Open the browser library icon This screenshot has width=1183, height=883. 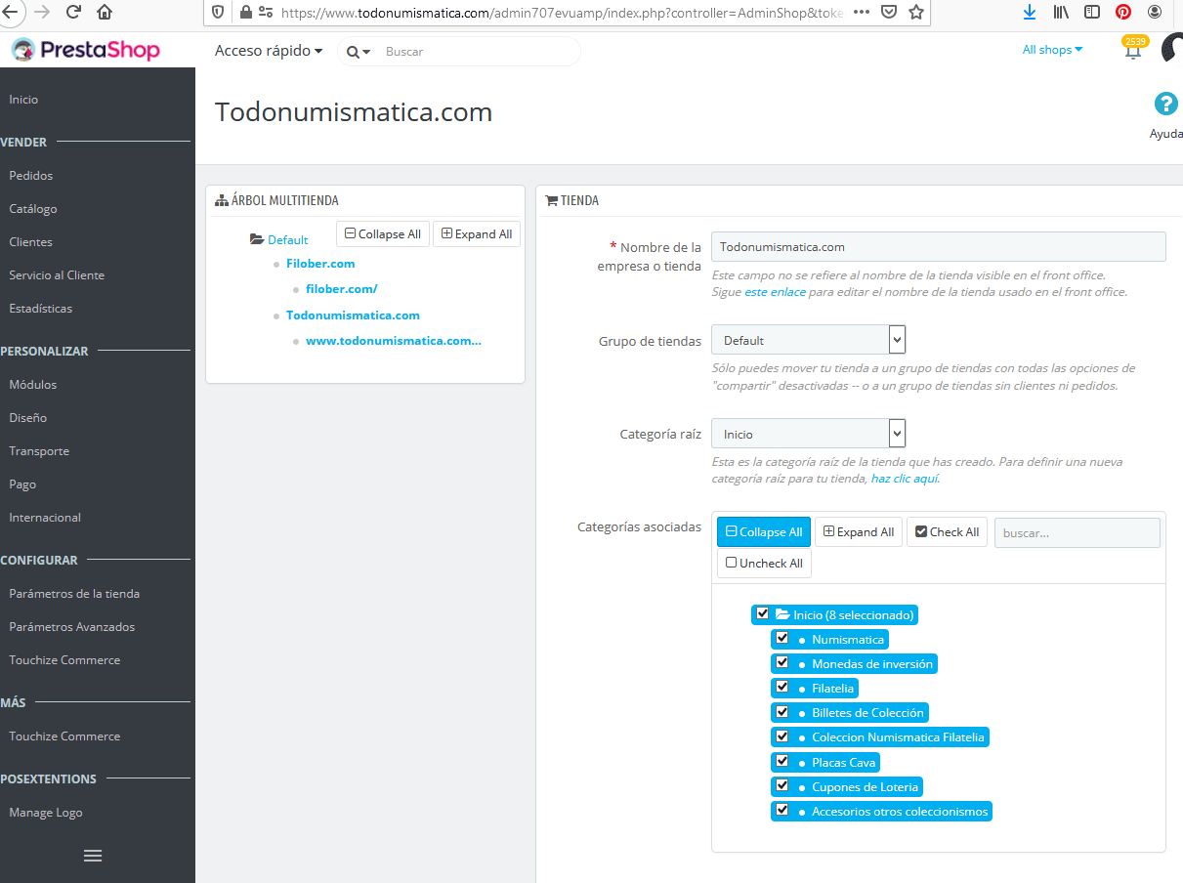[x=1061, y=12]
